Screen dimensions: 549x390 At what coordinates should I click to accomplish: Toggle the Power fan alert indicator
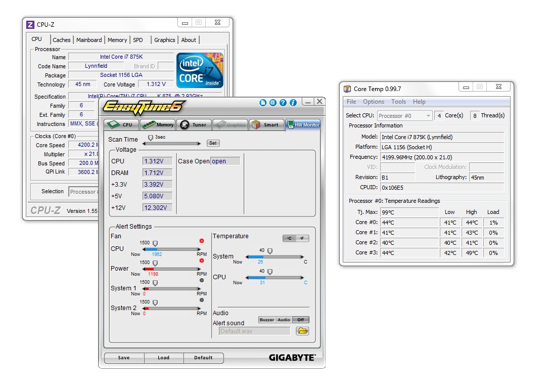tap(202, 261)
